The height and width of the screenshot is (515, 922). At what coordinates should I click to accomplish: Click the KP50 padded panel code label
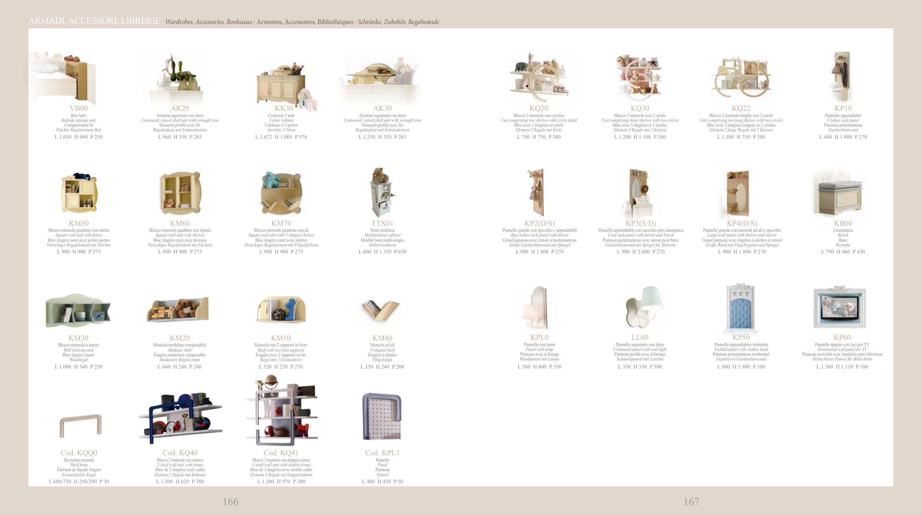(741, 338)
